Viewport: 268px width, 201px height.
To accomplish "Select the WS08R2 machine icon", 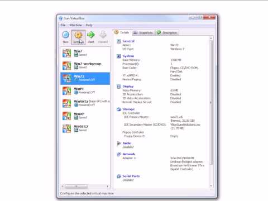I will tap(66, 128).
